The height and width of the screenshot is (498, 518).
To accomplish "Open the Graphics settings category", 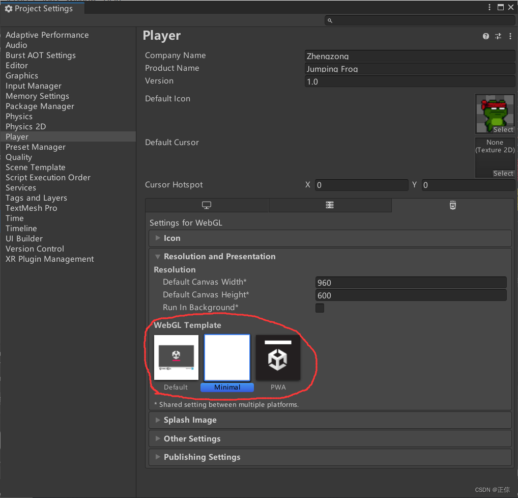I will pyautogui.click(x=22, y=76).
